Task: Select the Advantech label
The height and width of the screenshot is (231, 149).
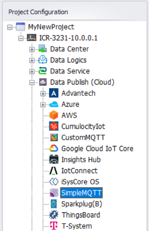Action: pyautogui.click(x=78, y=93)
